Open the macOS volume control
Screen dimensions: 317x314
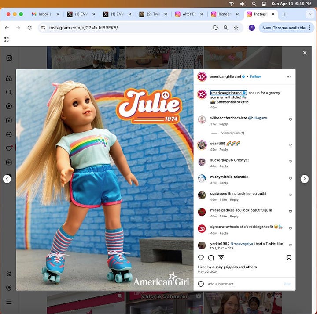pos(243,4)
